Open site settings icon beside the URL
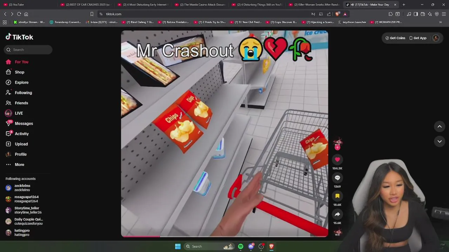 pyautogui.click(x=101, y=14)
